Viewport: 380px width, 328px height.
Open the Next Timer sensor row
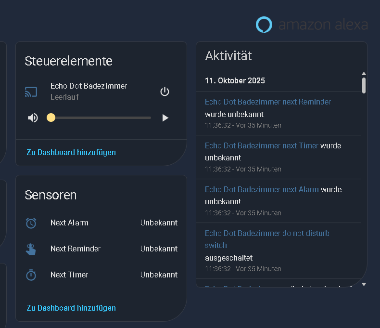click(101, 275)
